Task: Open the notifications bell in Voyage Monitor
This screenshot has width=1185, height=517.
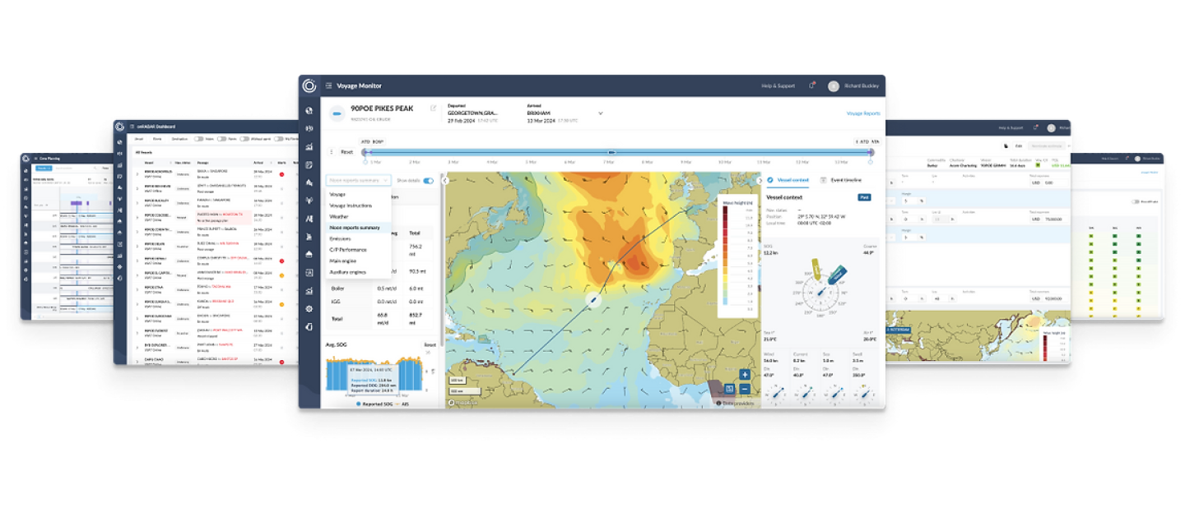Action: [x=812, y=85]
